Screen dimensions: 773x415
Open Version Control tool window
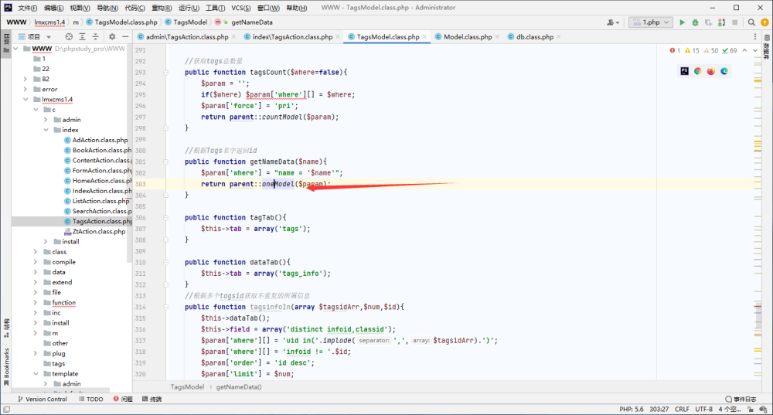pos(43,400)
